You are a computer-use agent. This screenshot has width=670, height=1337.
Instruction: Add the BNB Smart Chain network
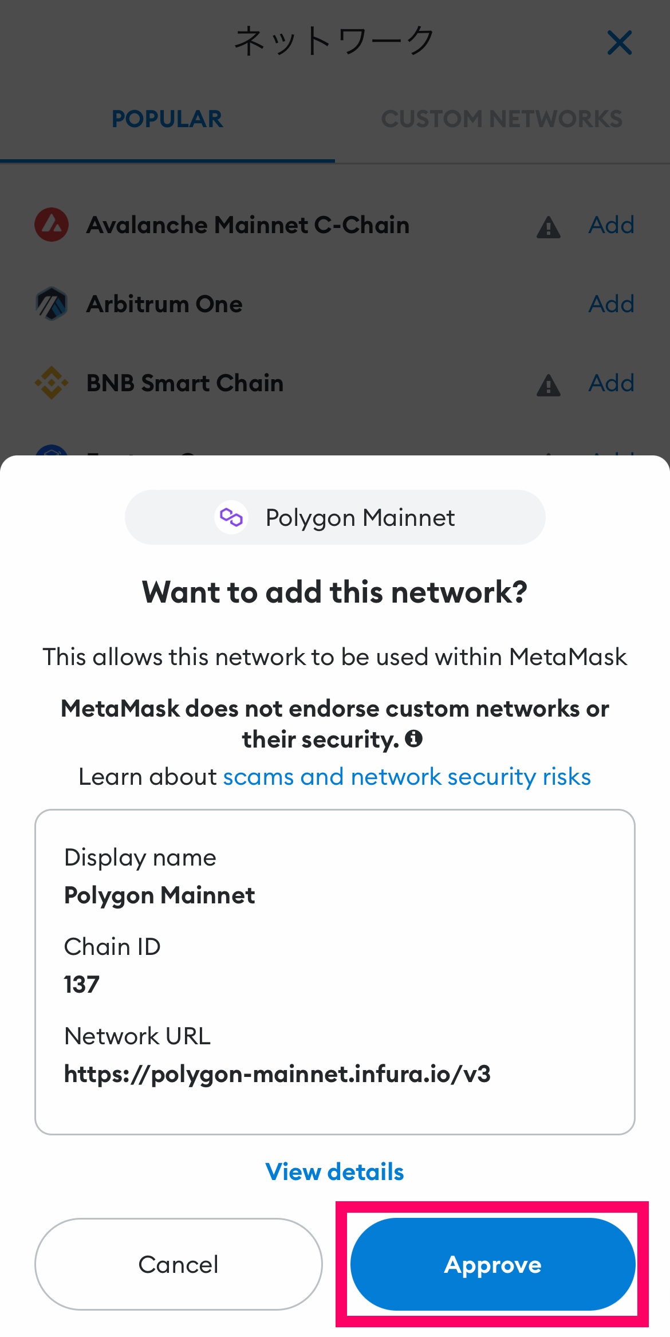pos(612,383)
